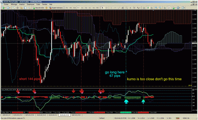Viewport: 198px width, 120px height.
Task: Pick the vertical line drawing tool
Action: 111,8
